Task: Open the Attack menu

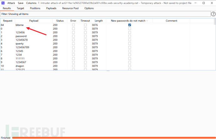Action: pos(11,3)
